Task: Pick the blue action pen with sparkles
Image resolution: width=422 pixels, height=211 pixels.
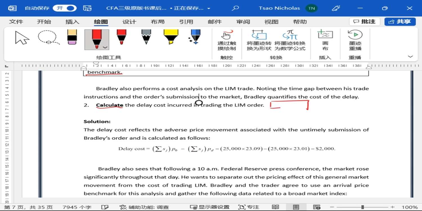Action: [x=195, y=37]
